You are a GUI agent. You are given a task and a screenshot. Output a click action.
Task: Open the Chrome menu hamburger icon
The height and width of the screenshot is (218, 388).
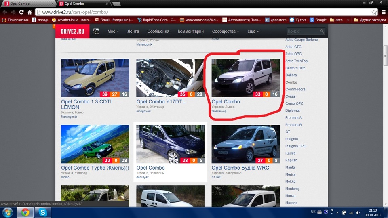pyautogui.click(x=384, y=12)
